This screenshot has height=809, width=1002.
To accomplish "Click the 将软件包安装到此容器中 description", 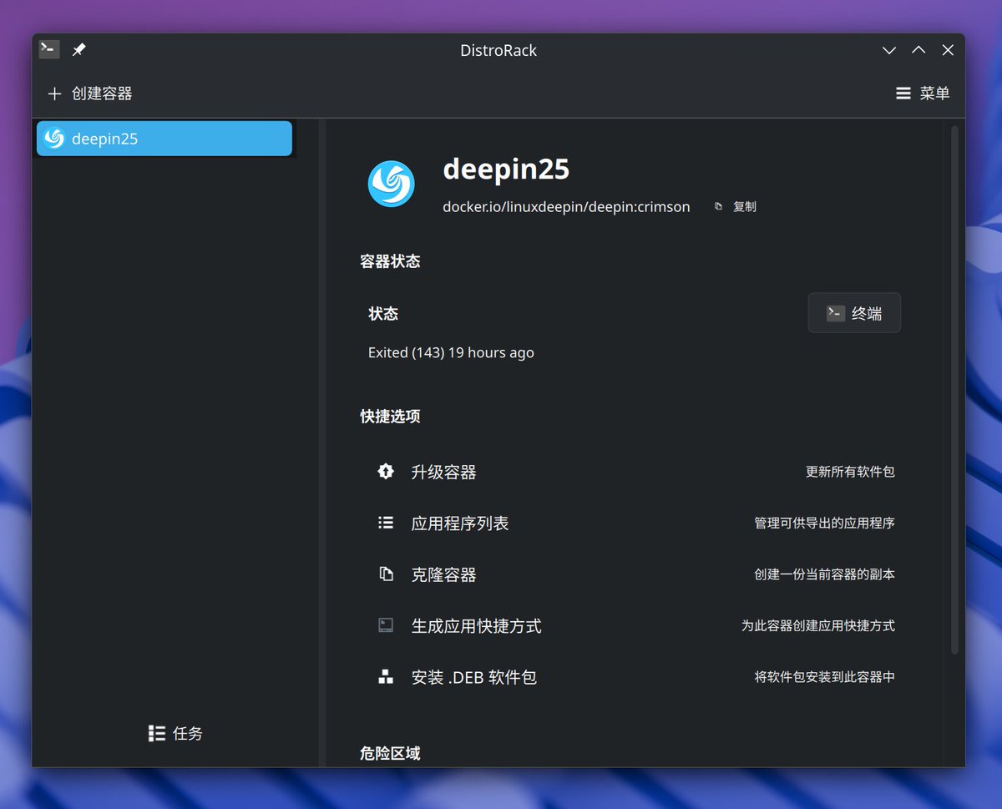I will tap(824, 677).
